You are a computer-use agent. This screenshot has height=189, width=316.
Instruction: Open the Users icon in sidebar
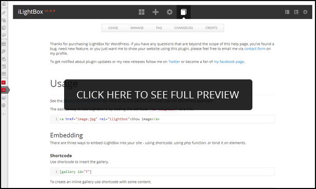tap(4, 59)
